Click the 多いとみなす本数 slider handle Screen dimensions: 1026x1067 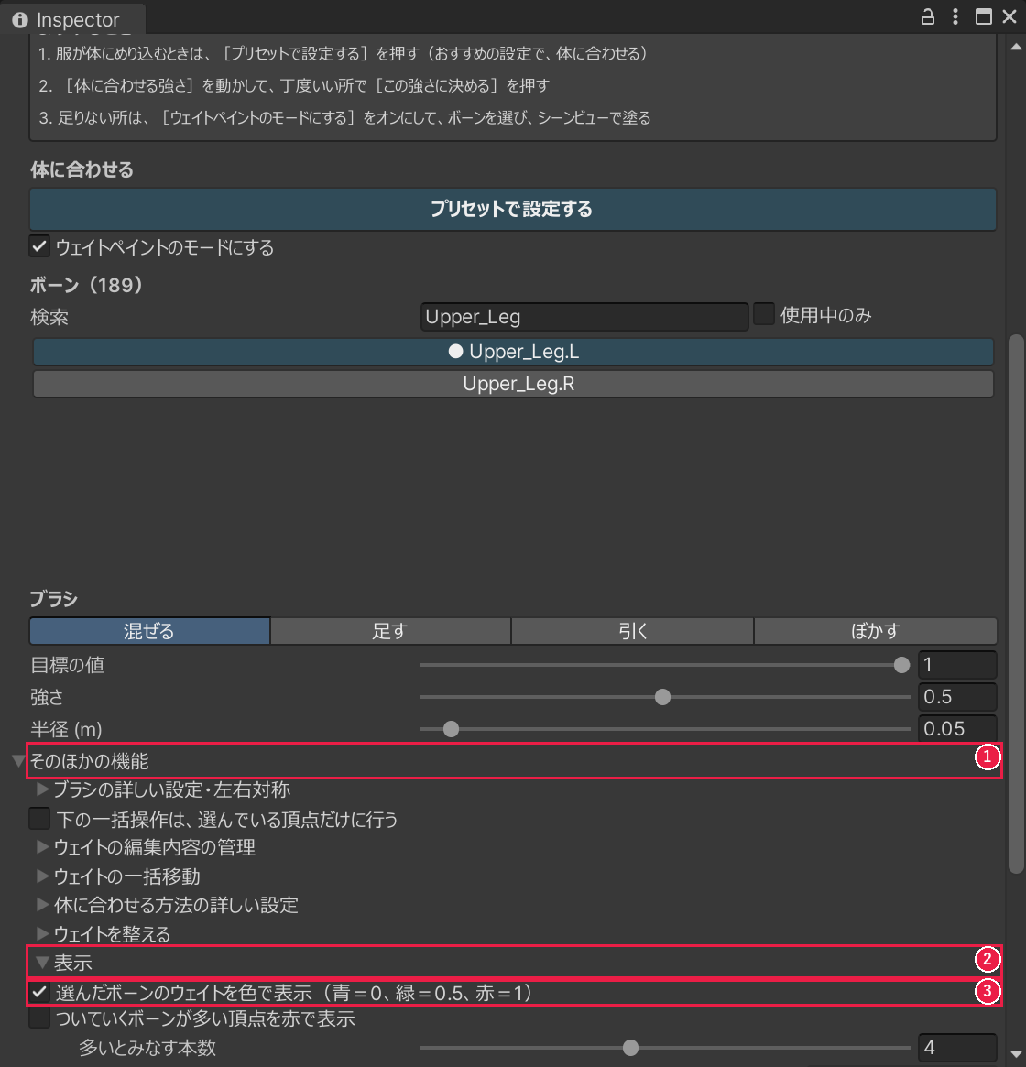click(x=630, y=1047)
